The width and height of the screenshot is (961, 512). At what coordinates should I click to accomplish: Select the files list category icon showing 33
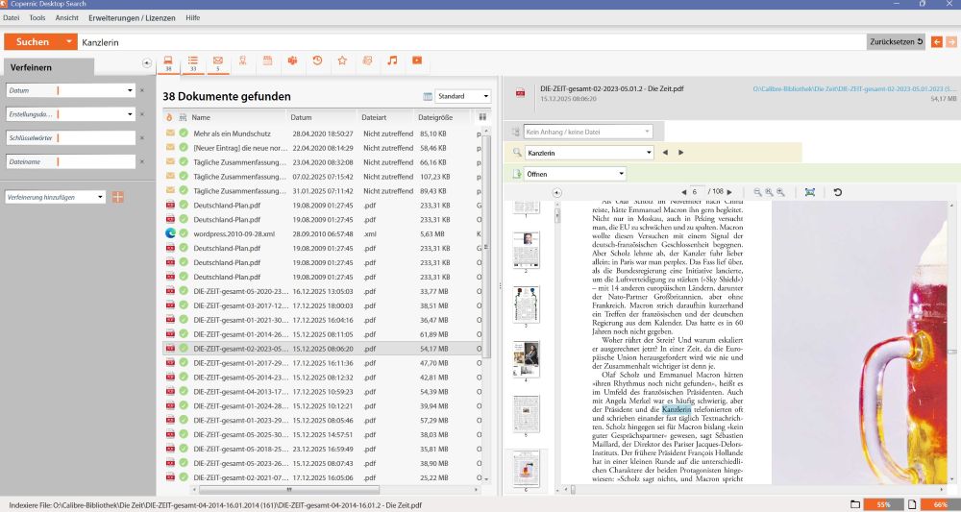tap(193, 63)
